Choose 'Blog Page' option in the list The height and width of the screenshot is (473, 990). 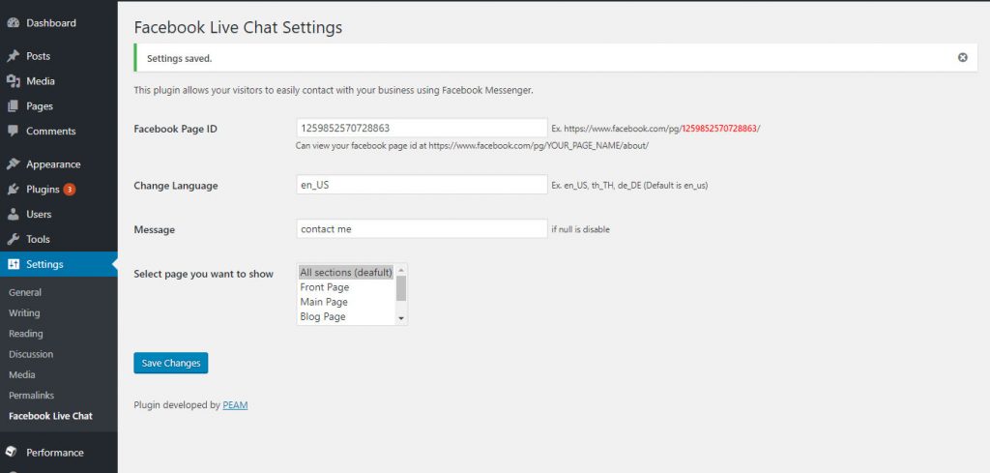(x=323, y=316)
